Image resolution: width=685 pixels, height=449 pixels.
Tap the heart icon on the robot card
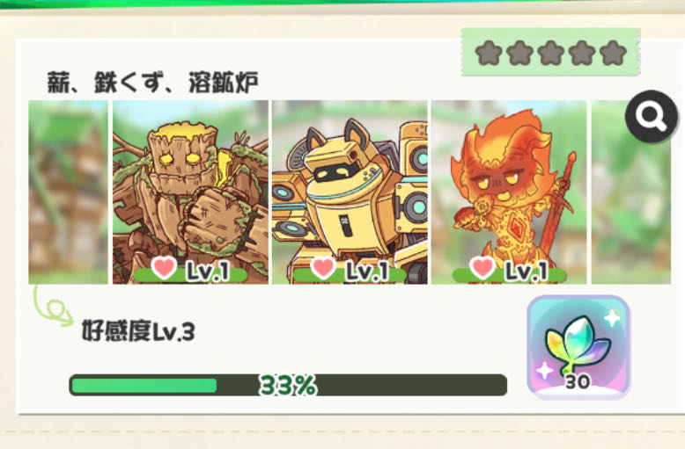323,268
